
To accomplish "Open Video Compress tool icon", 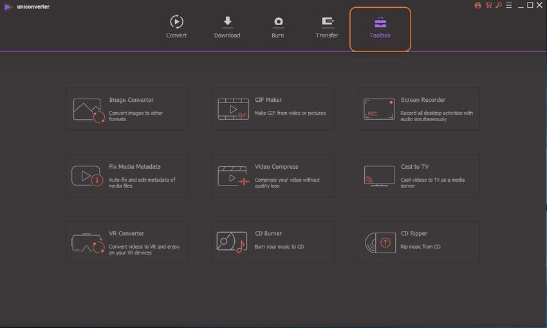I will [x=233, y=176].
